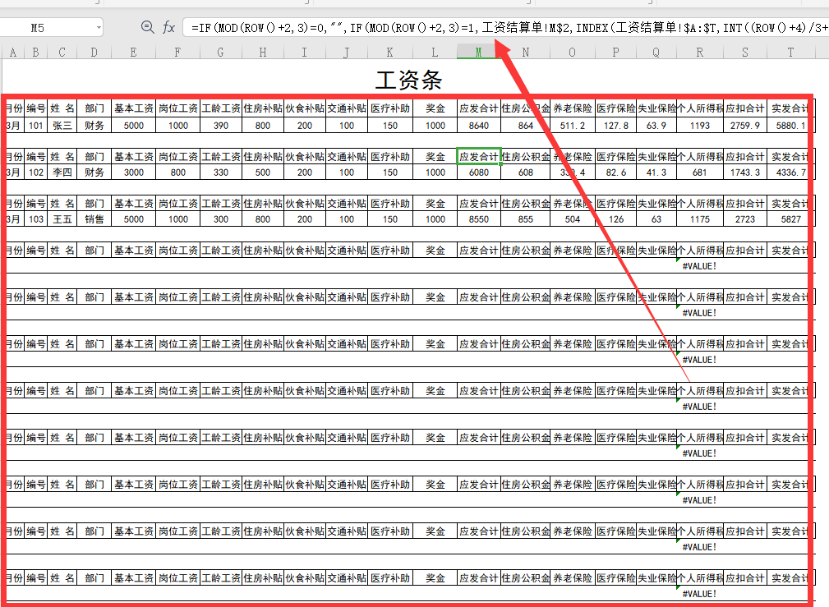Click 张三's income tax cell showing 1193
Viewport: 829px width, 607px height.
pos(698,125)
